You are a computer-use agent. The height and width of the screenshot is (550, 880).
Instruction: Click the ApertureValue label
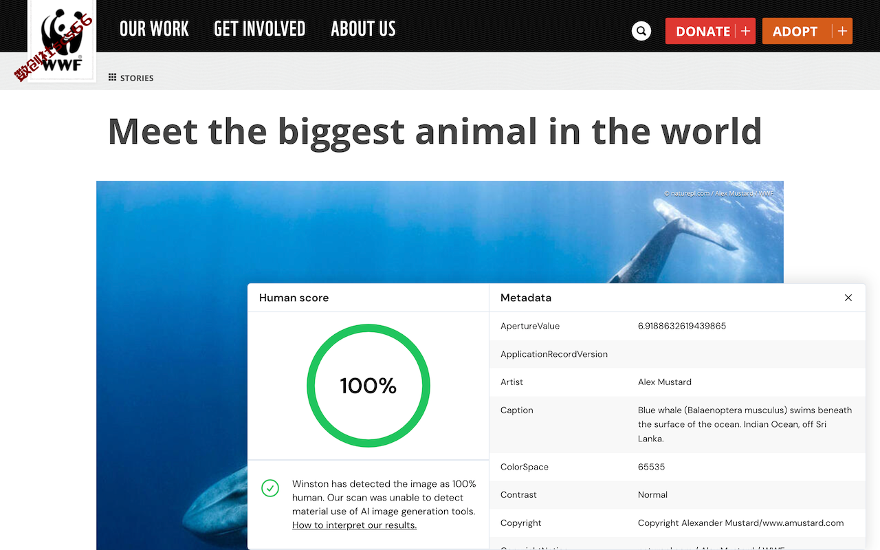point(530,326)
